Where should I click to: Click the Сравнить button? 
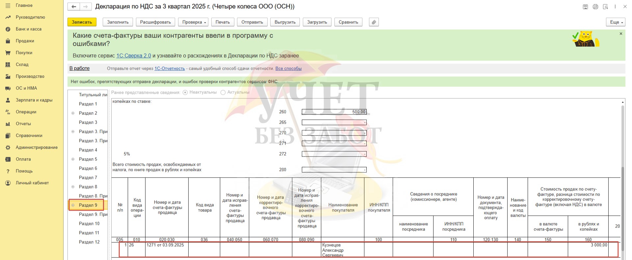point(348,22)
